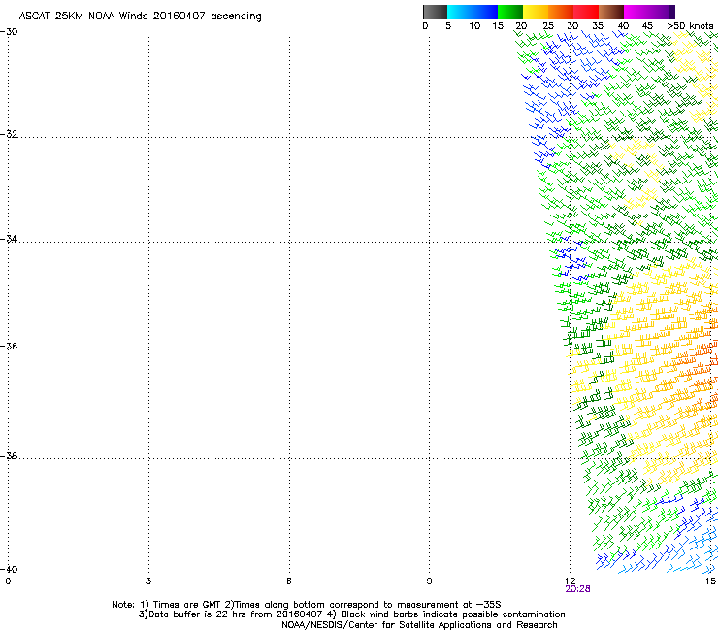Viewport: 718px width, 631px height.
Task: Click latitude axis label '-40'
Action: point(9,569)
